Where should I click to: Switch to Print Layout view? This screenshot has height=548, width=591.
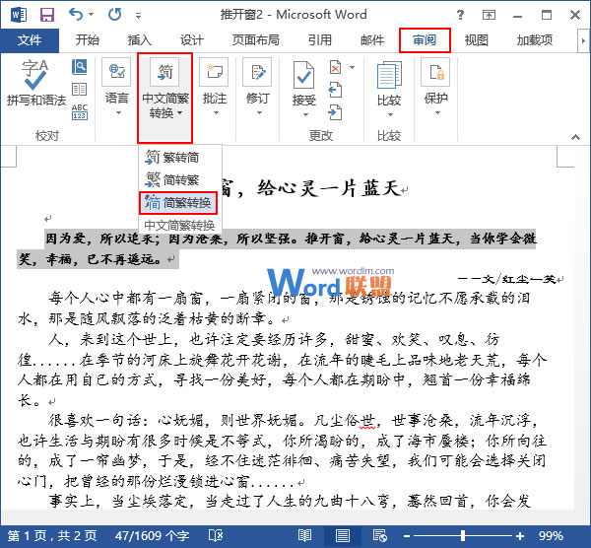click(x=342, y=535)
